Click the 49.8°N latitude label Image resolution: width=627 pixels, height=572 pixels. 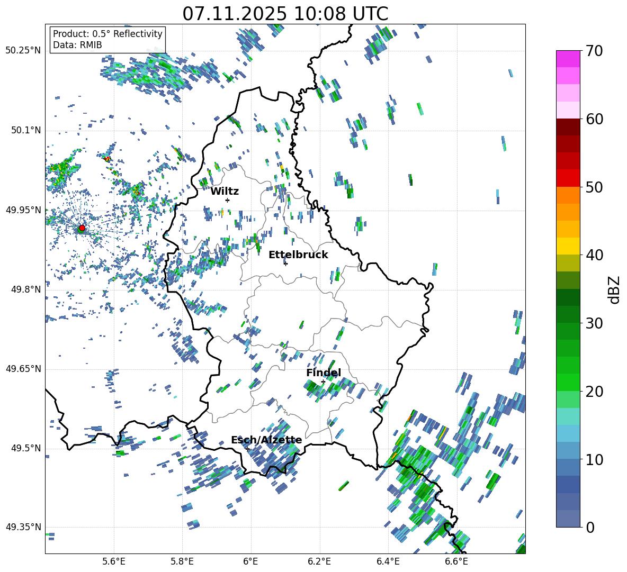pyautogui.click(x=26, y=289)
